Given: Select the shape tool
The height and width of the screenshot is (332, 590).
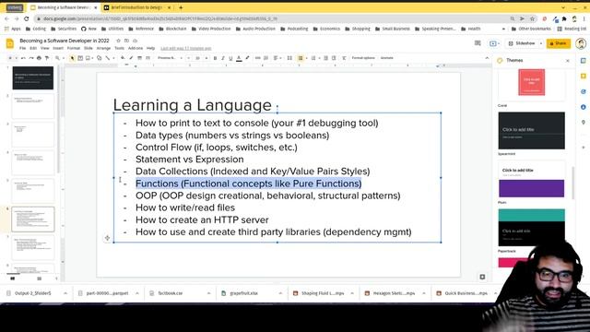Looking at the screenshot, I should pyautogui.click(x=99, y=58).
